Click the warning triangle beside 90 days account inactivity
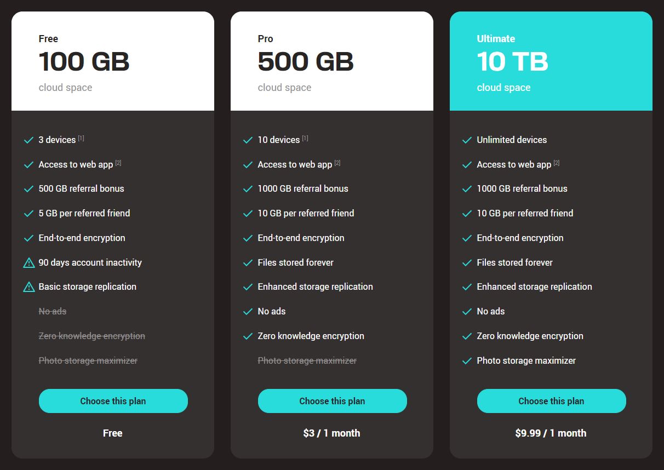Viewport: 664px width, 470px height. pyautogui.click(x=29, y=263)
